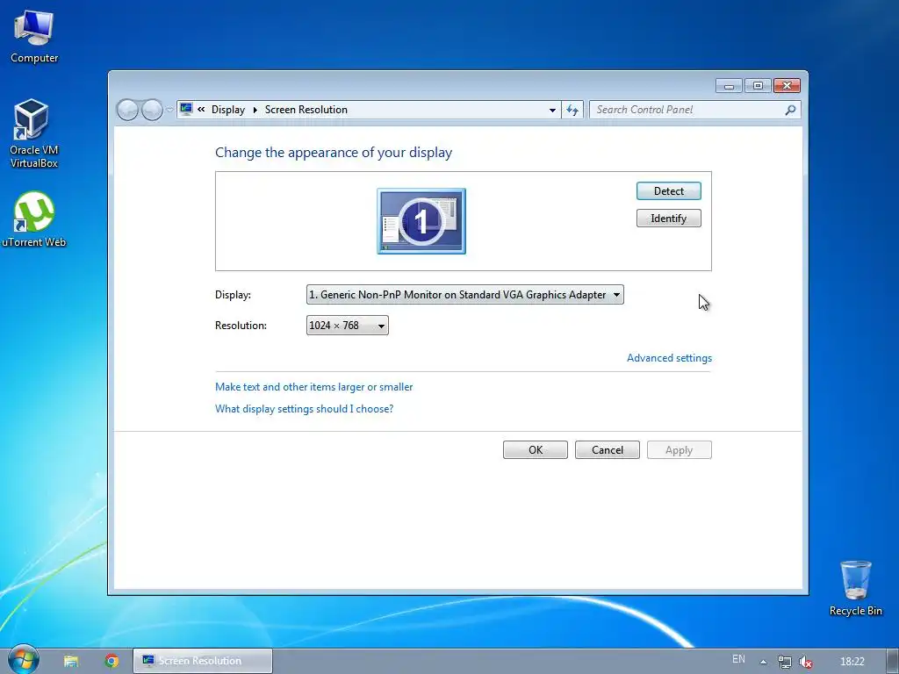Click the address bar Refresh button
The image size is (899, 674).
[572, 110]
